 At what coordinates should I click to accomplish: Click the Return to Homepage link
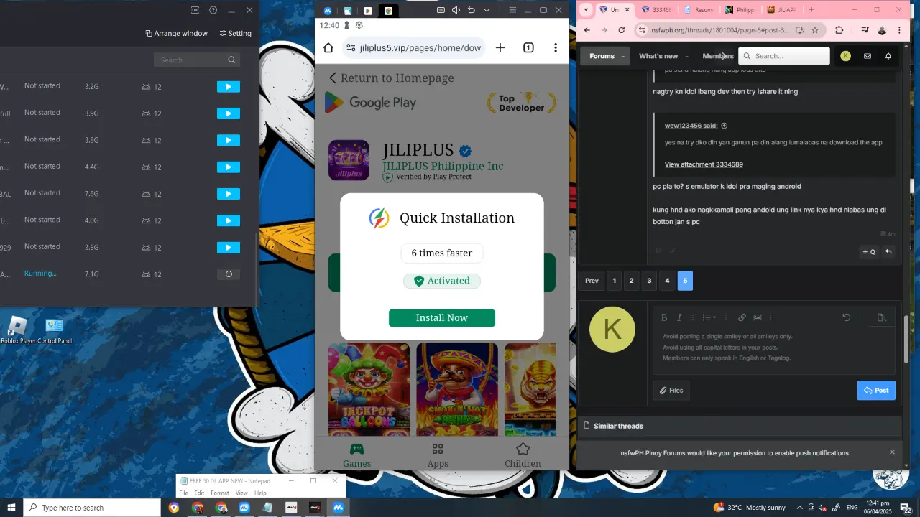tap(391, 78)
